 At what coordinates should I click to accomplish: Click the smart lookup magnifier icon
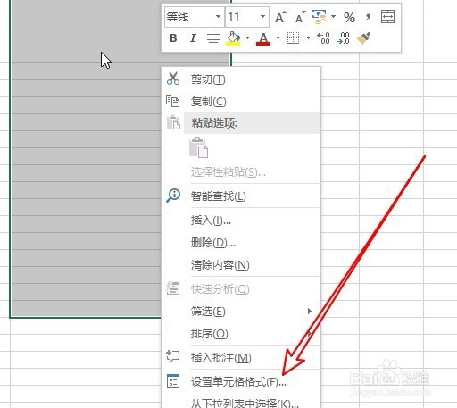[173, 196]
